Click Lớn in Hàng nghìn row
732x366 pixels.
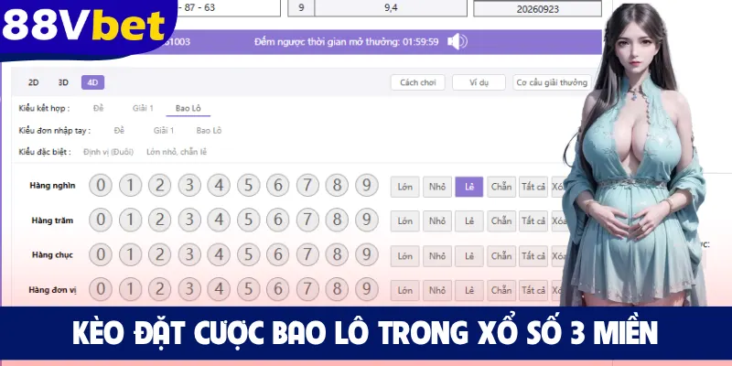(404, 187)
